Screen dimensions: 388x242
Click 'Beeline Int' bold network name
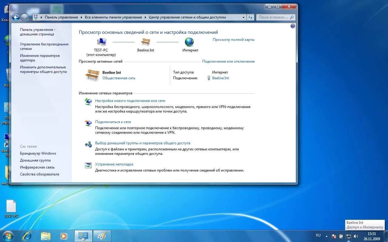tap(112, 73)
